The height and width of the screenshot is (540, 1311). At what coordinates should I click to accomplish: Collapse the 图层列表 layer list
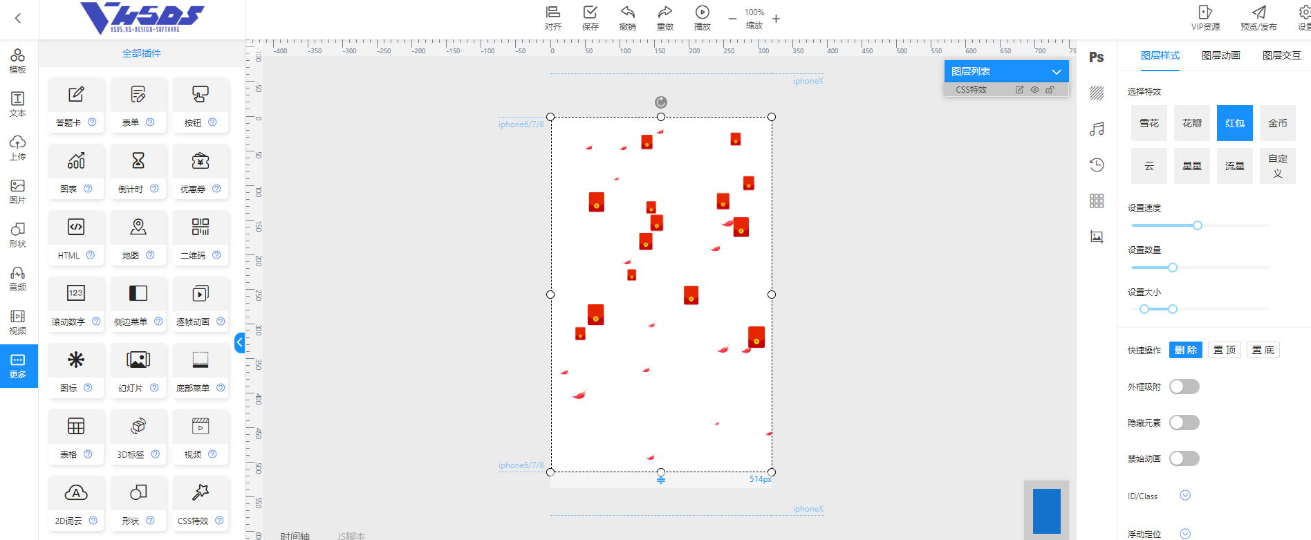tap(1057, 72)
